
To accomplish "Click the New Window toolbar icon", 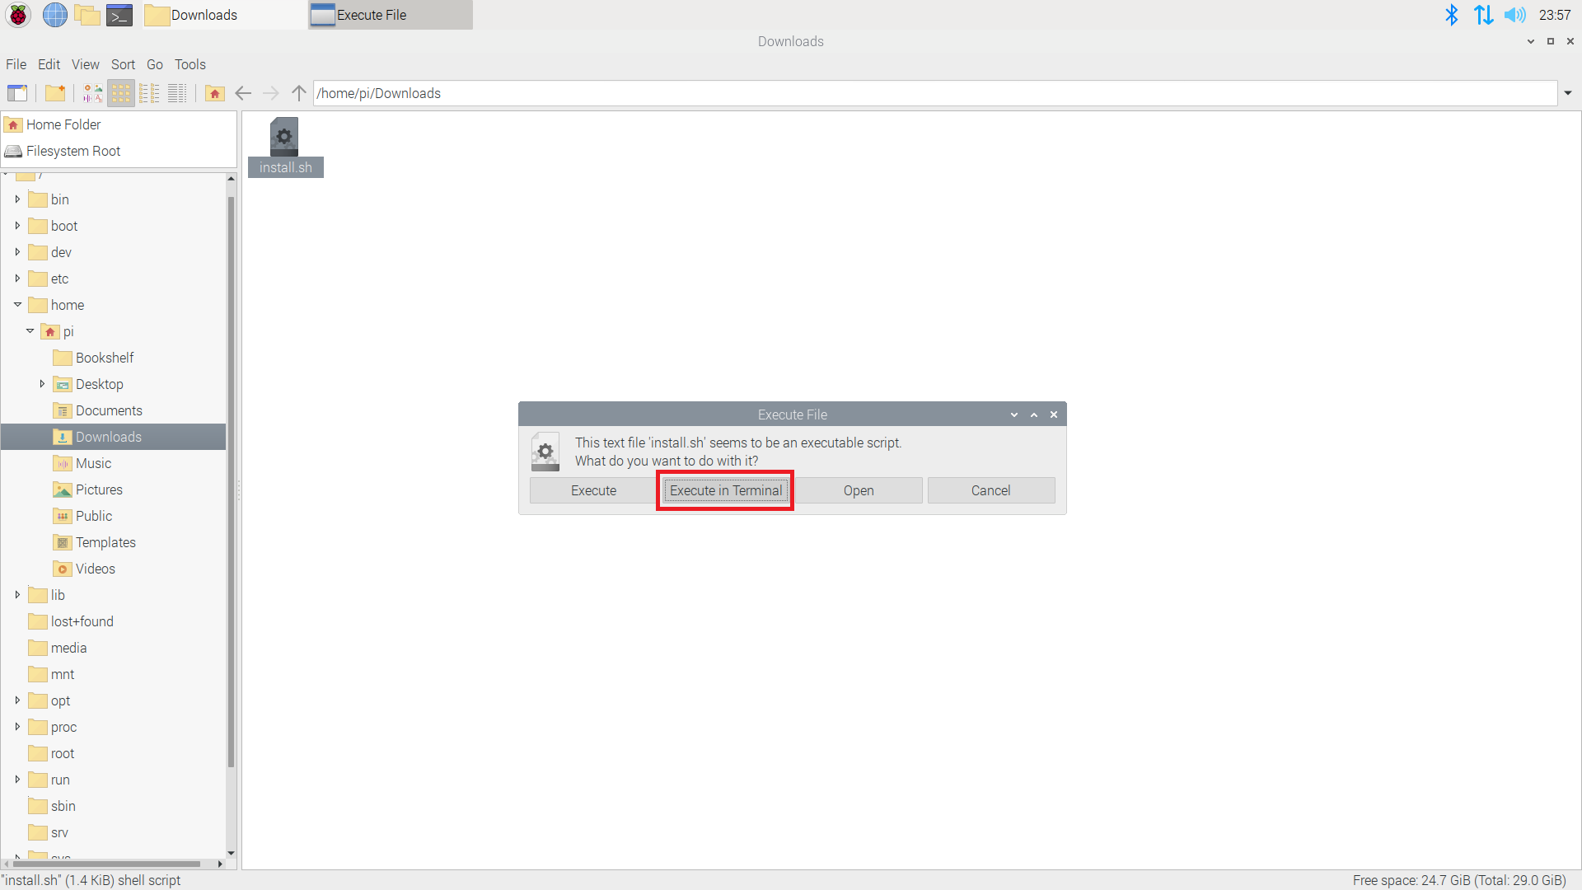I will tap(17, 93).
